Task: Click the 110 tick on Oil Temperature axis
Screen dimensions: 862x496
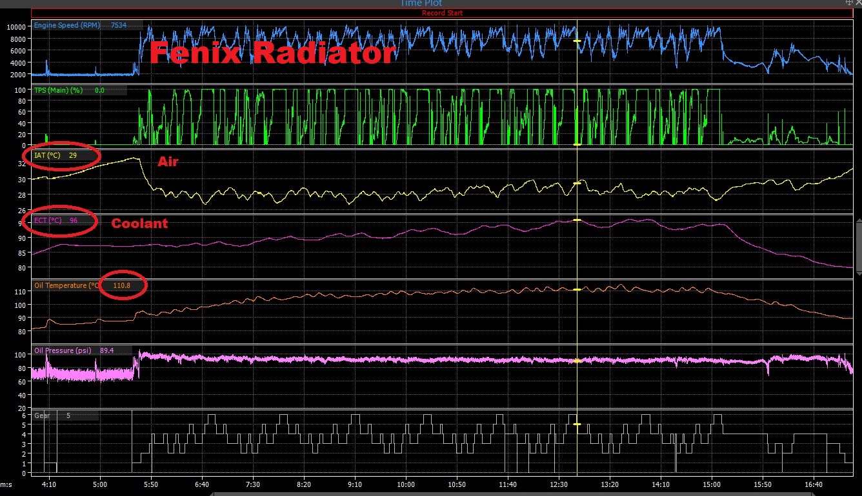Action: tap(20, 292)
